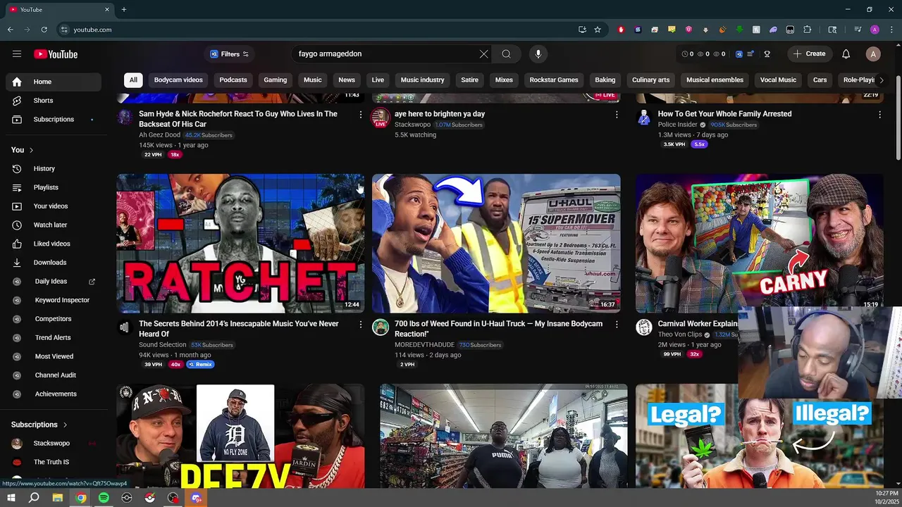Select the Satire chip
902x507 pixels.
[x=469, y=80]
